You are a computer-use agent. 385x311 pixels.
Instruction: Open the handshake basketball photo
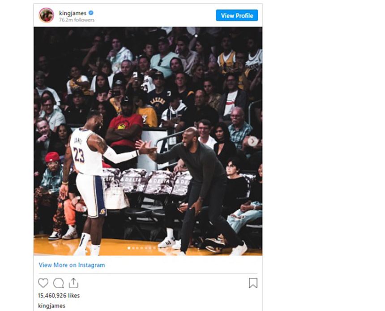pos(148,141)
